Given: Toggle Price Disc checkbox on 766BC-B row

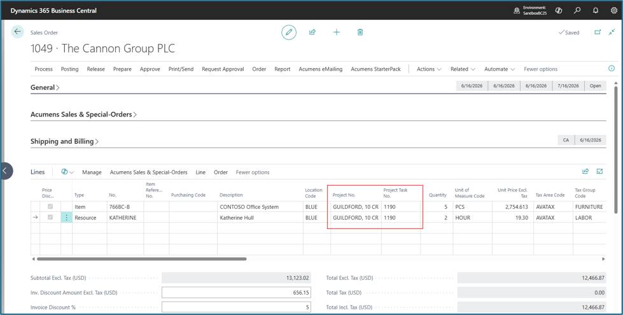Looking at the screenshot, I should [50, 207].
